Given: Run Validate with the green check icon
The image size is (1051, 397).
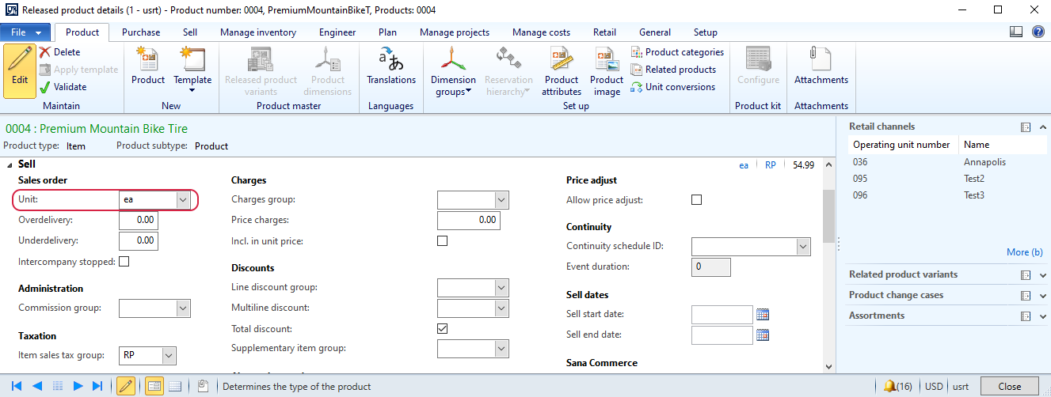Looking at the screenshot, I should (x=63, y=87).
